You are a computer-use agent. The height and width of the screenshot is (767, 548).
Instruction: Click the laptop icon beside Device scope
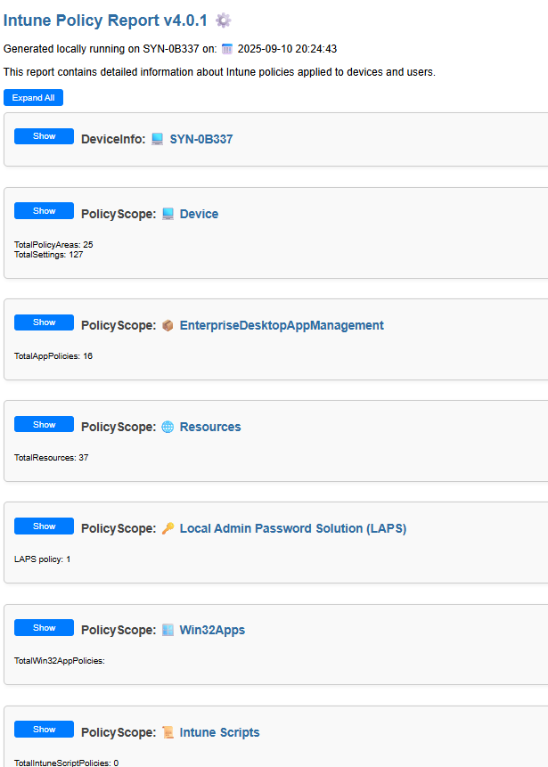tap(168, 214)
